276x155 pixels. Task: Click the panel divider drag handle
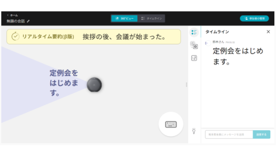[x=187, y=85]
